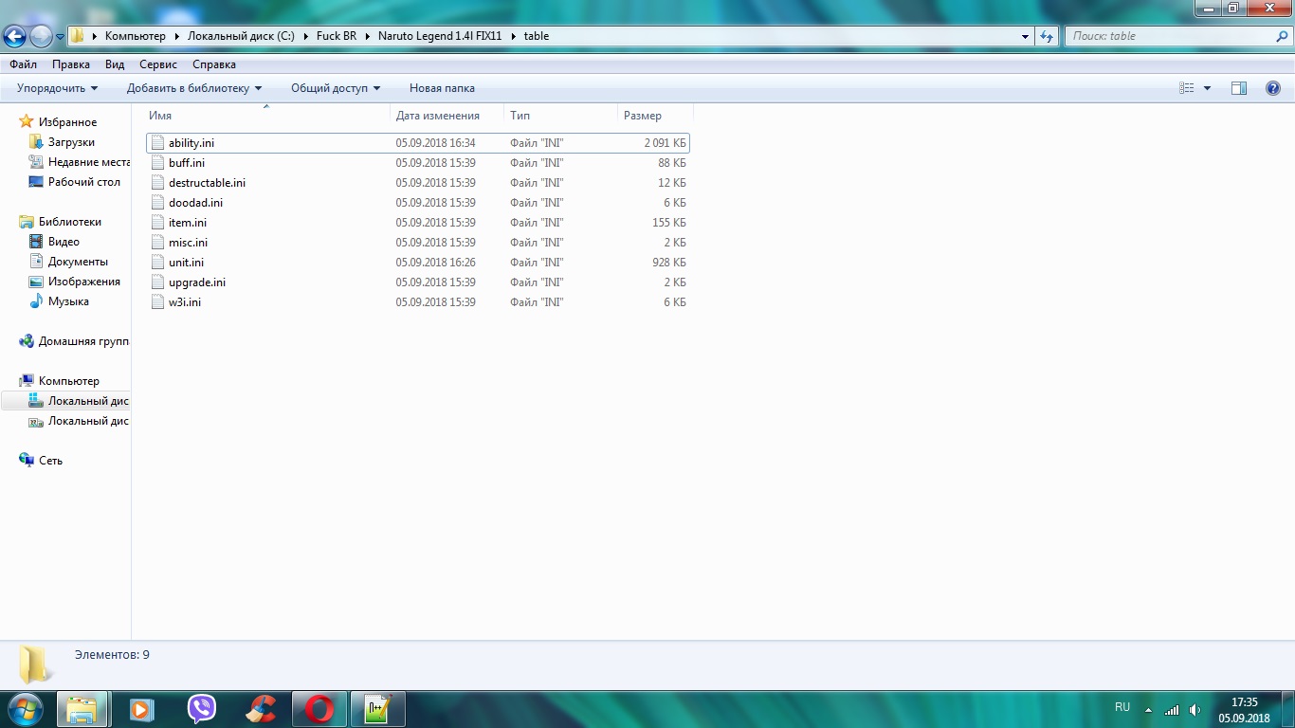Open the Файл menu
Image resolution: width=1295 pixels, height=728 pixels.
[24, 64]
